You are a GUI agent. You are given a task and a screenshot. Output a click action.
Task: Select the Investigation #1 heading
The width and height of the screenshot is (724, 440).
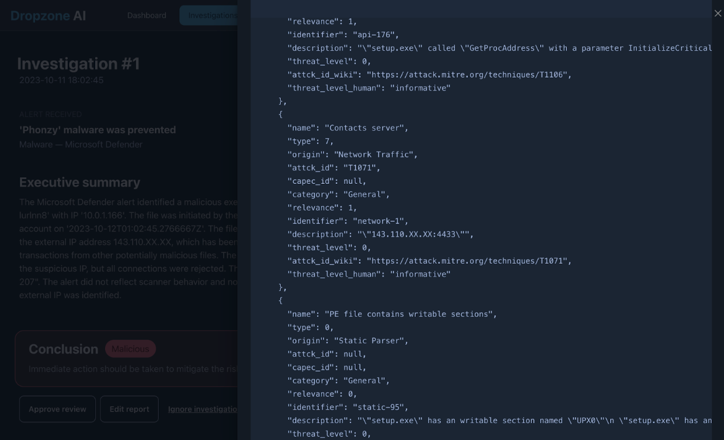78,64
